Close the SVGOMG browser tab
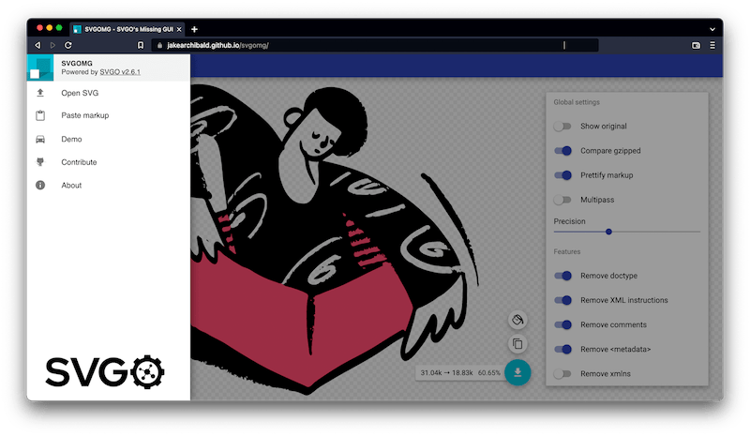750x436 pixels. tap(179, 29)
